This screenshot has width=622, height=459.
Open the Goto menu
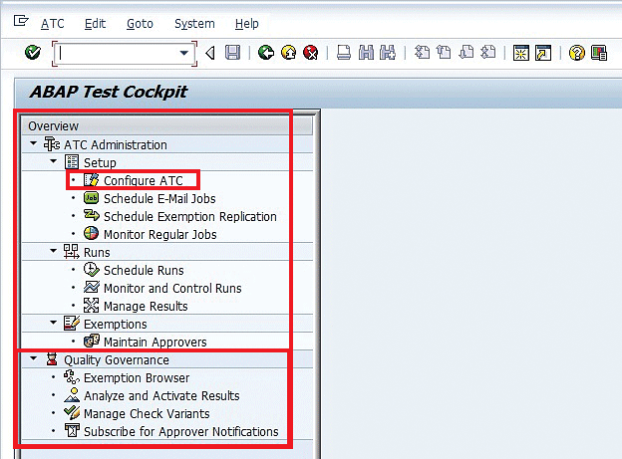[x=140, y=24]
